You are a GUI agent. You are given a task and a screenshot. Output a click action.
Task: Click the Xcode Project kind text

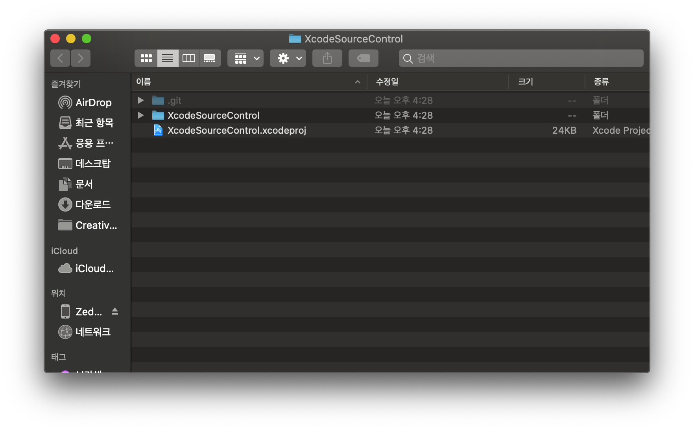click(x=621, y=131)
